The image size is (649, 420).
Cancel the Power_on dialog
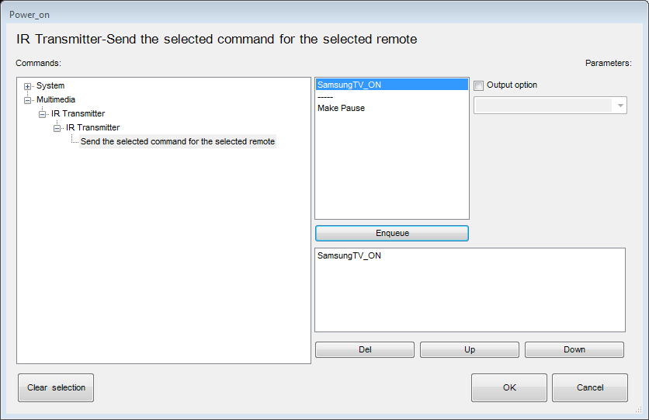point(590,387)
